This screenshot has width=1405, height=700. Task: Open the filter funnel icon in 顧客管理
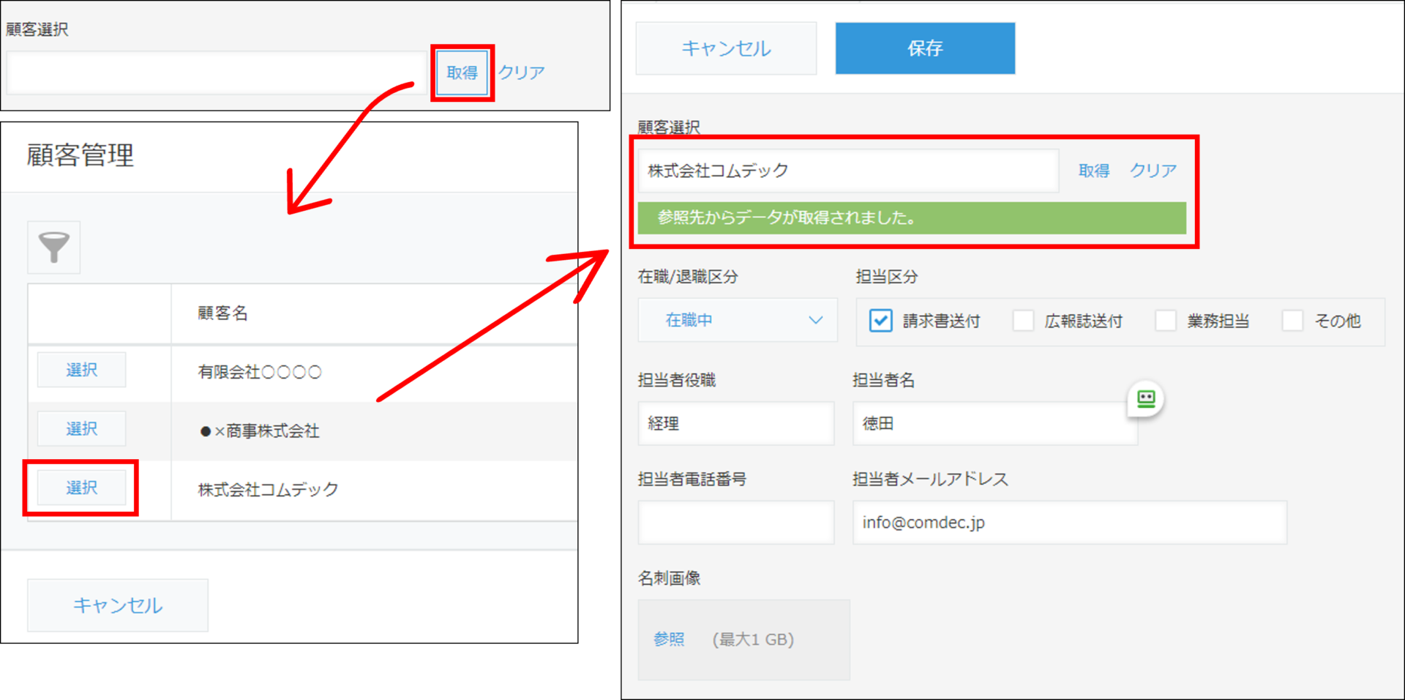54,247
